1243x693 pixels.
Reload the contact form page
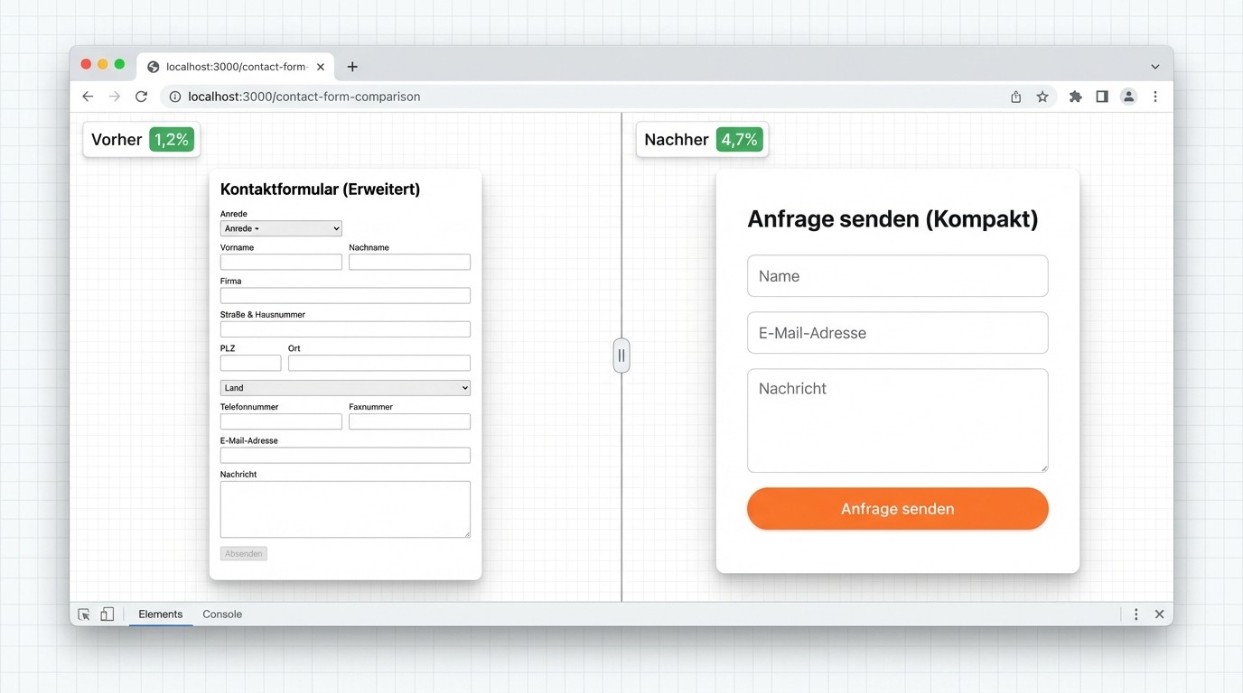click(141, 96)
